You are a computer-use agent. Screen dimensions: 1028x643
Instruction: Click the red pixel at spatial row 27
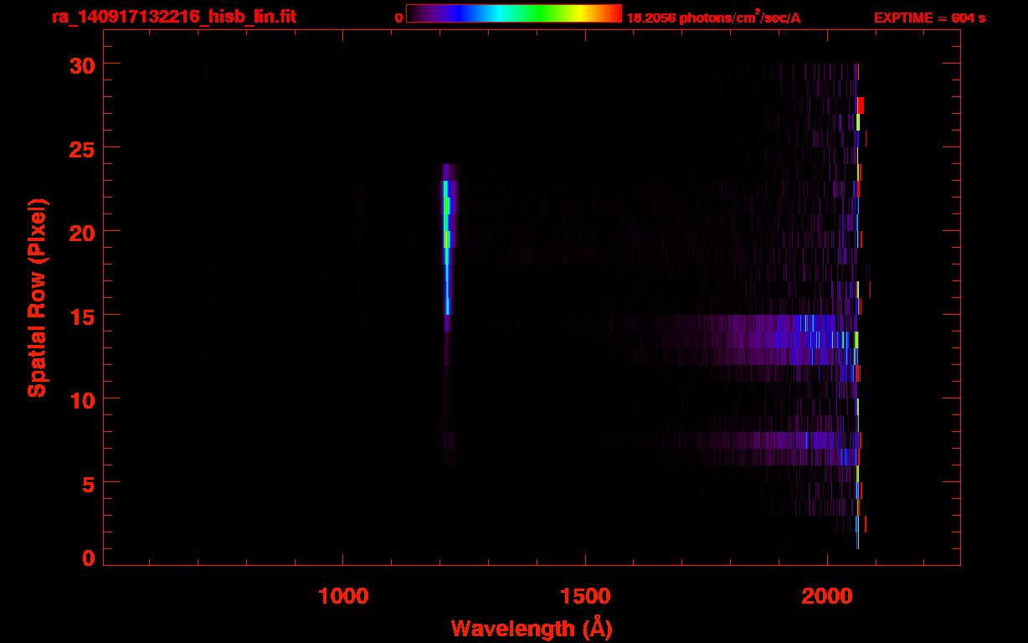861,105
